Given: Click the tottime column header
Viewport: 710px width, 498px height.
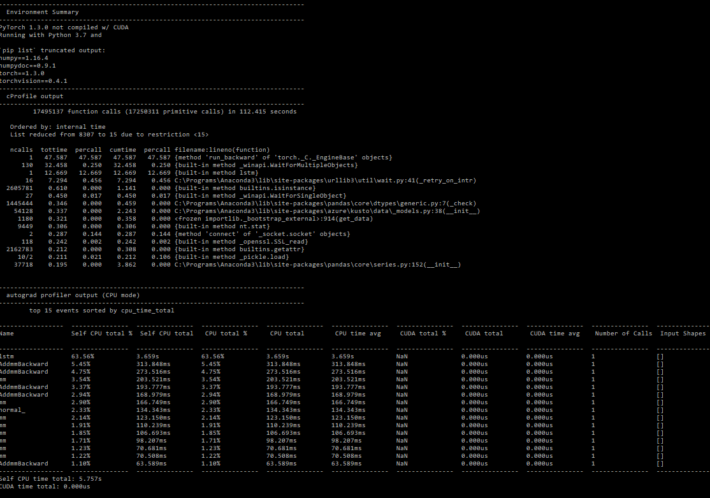Looking at the screenshot, I should (x=54, y=150).
